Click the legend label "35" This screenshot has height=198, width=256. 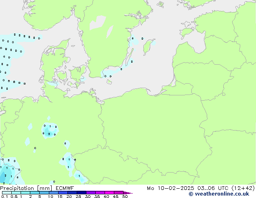click(x=97, y=196)
